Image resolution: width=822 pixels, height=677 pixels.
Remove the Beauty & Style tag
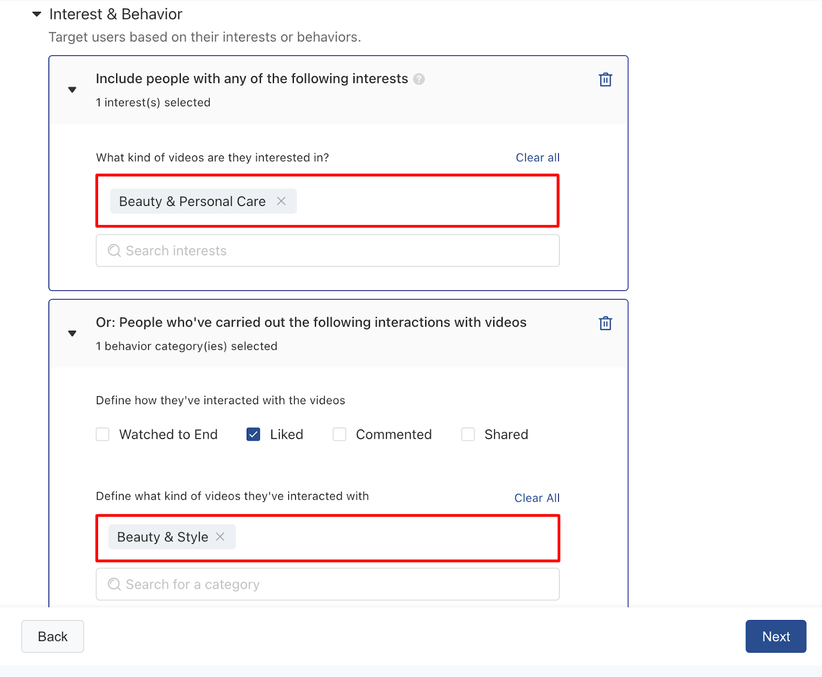(220, 536)
